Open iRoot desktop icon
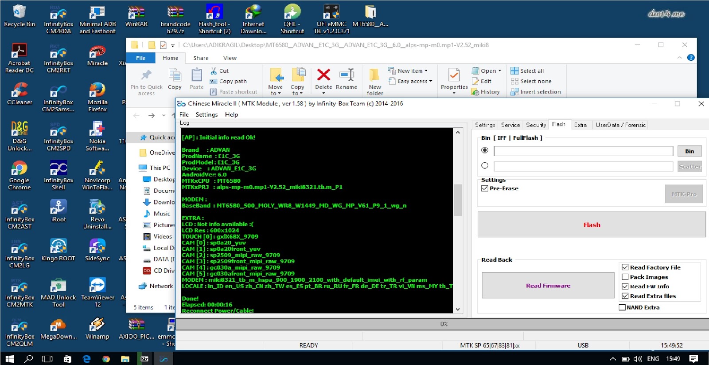The width and height of the screenshot is (709, 365). pyautogui.click(x=58, y=211)
